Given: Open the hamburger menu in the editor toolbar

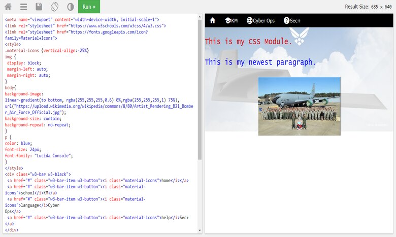Looking at the screenshot, I should coord(23,7).
